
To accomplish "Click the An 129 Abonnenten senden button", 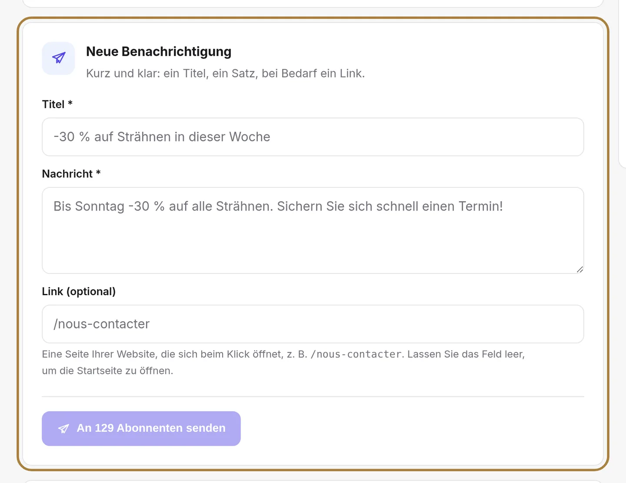I will tap(141, 428).
